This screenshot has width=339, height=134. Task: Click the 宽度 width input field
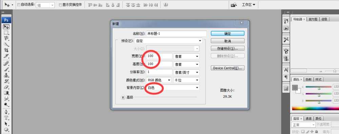[159, 56]
